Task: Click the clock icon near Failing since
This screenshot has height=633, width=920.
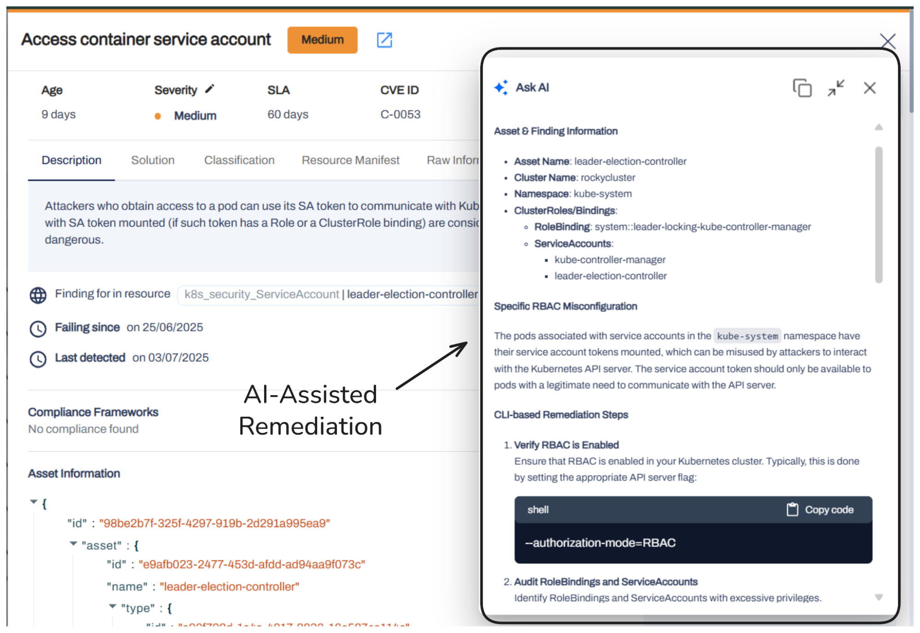Action: coord(38,328)
